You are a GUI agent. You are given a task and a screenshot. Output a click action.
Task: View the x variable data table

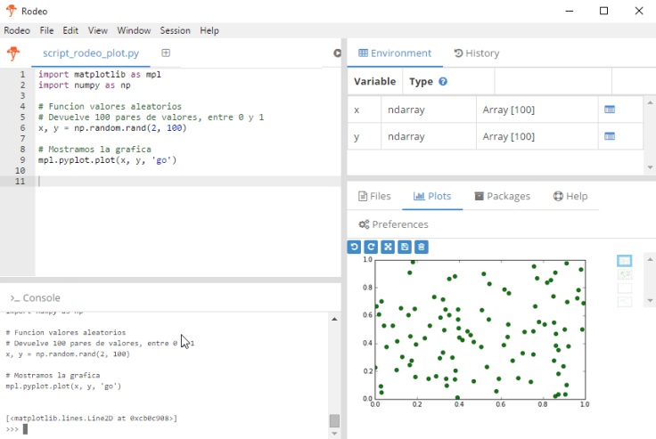click(x=610, y=110)
